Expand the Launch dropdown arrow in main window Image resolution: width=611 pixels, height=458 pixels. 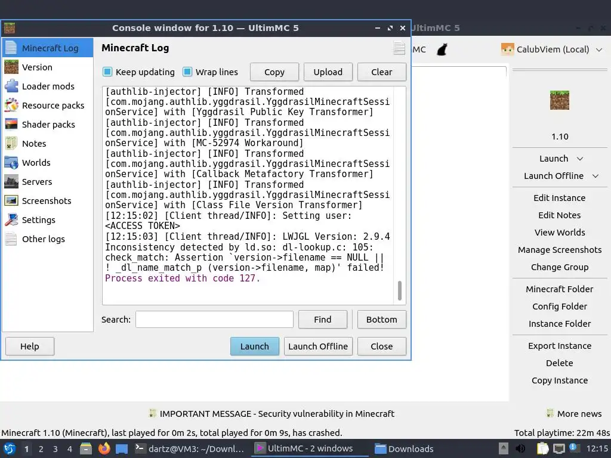[580, 159]
